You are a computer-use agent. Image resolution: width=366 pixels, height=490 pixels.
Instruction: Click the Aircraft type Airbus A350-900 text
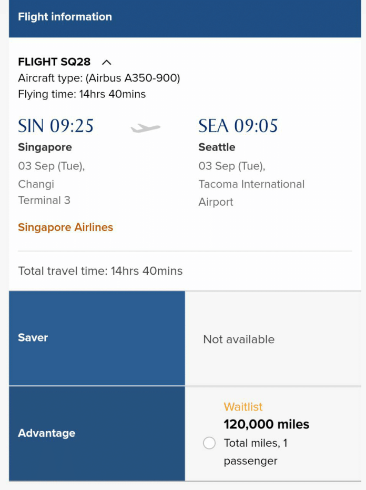tap(99, 78)
